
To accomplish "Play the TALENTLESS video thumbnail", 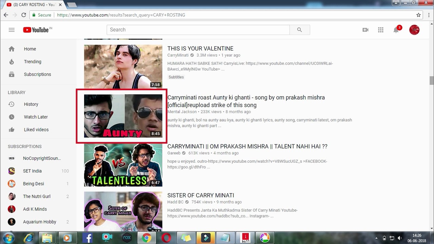I will tap(123, 165).
